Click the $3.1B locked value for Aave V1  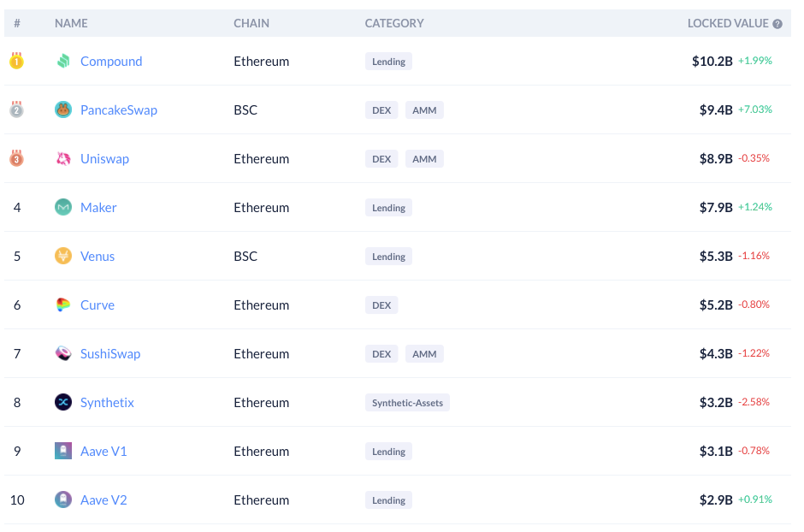click(716, 451)
